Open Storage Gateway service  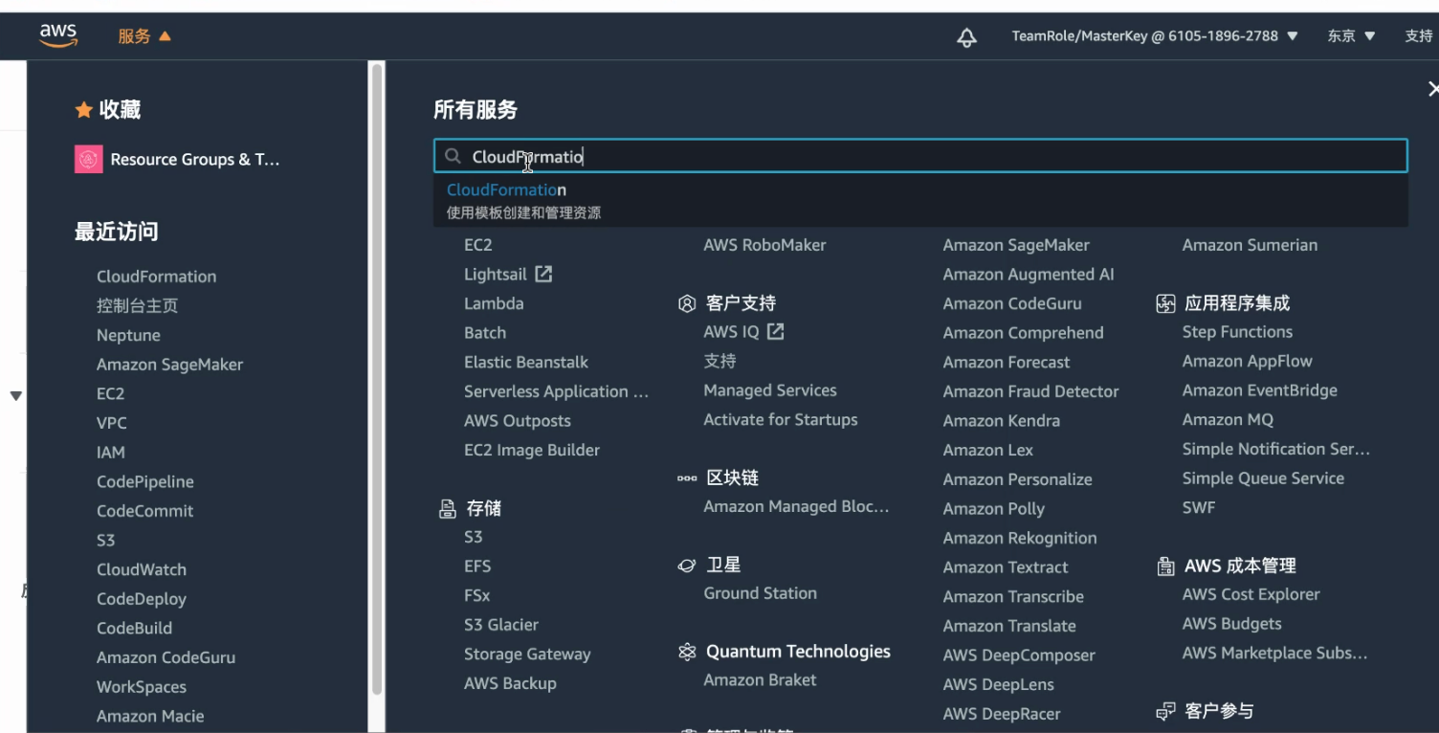point(527,655)
